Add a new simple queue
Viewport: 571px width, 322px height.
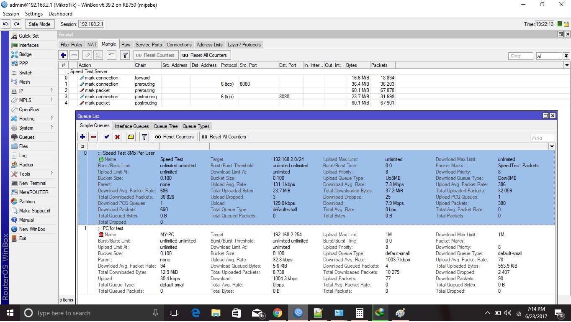[82, 137]
